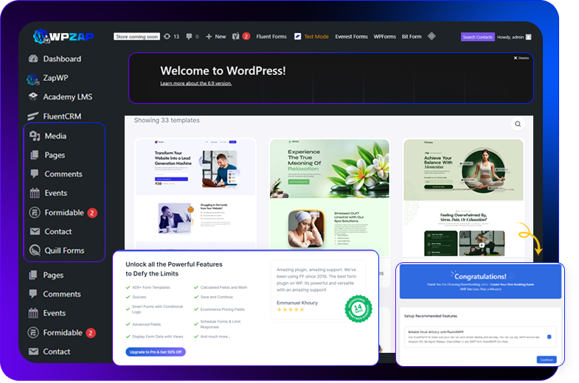Open the updates icon showing 13
This screenshot has height=383, width=579.
pyautogui.click(x=171, y=36)
